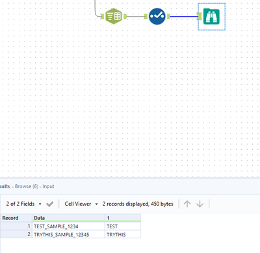Click the down arrow record navigation
Image resolution: width=260 pixels, height=253 pixels.
coord(200,204)
